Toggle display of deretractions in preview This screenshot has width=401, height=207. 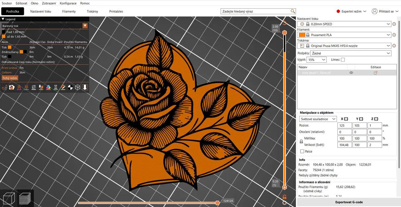tap(27, 87)
